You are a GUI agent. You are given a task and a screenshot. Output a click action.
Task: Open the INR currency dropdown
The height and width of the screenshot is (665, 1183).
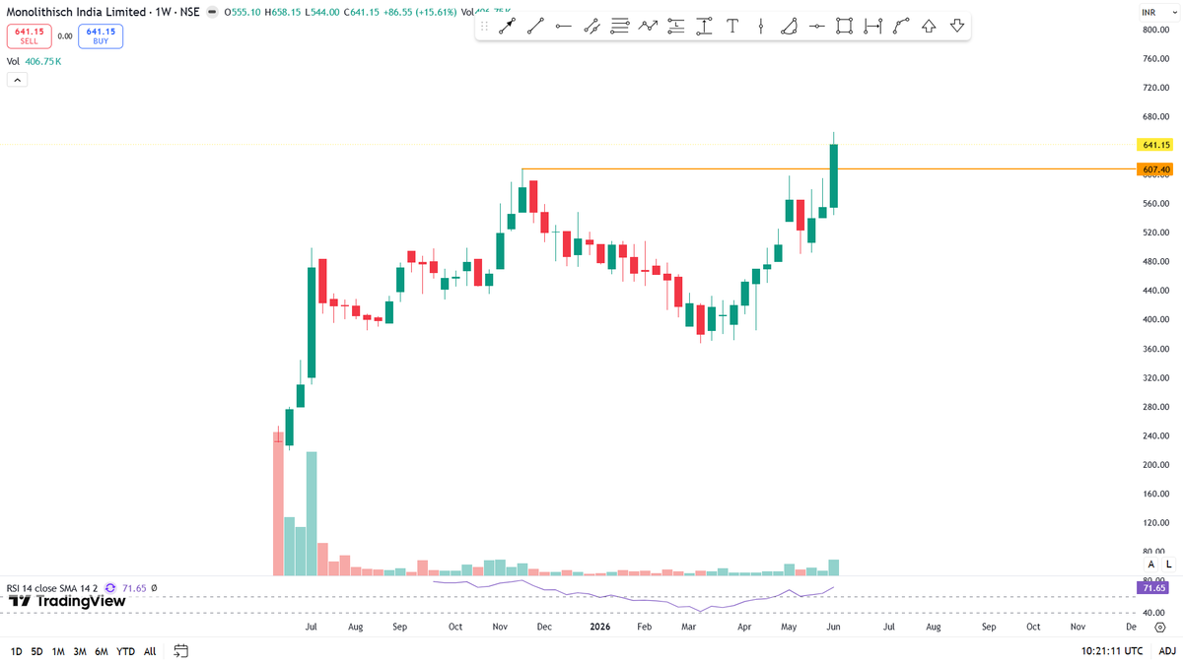pos(1159,14)
